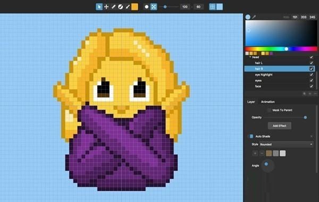Select the pencil draw tool
This screenshot has height=202, width=319.
tap(113, 7)
